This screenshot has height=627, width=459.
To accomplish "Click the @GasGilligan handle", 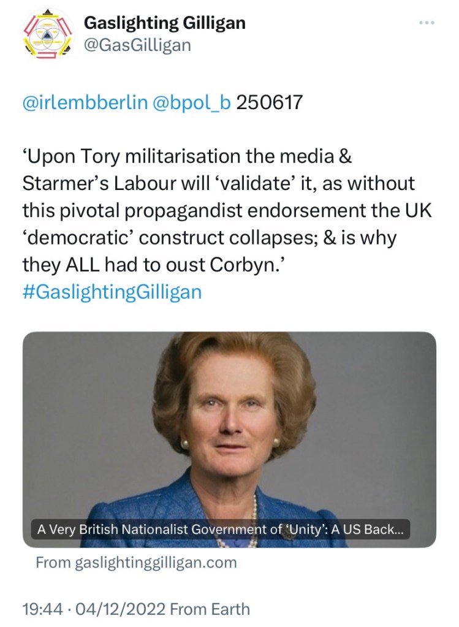I will (137, 45).
